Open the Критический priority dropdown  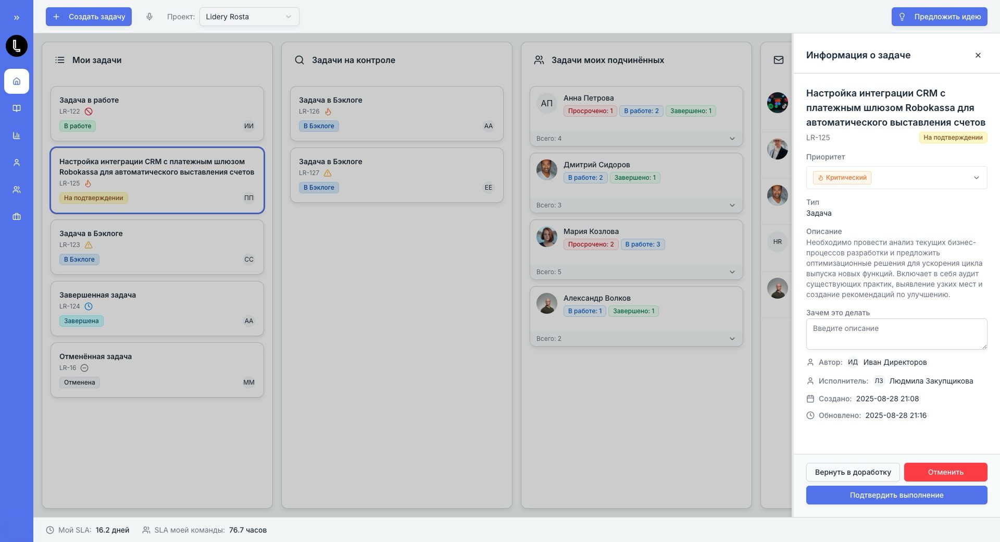[896, 178]
